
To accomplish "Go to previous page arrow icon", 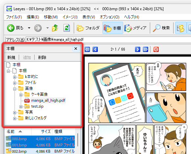I will coord(95,49).
